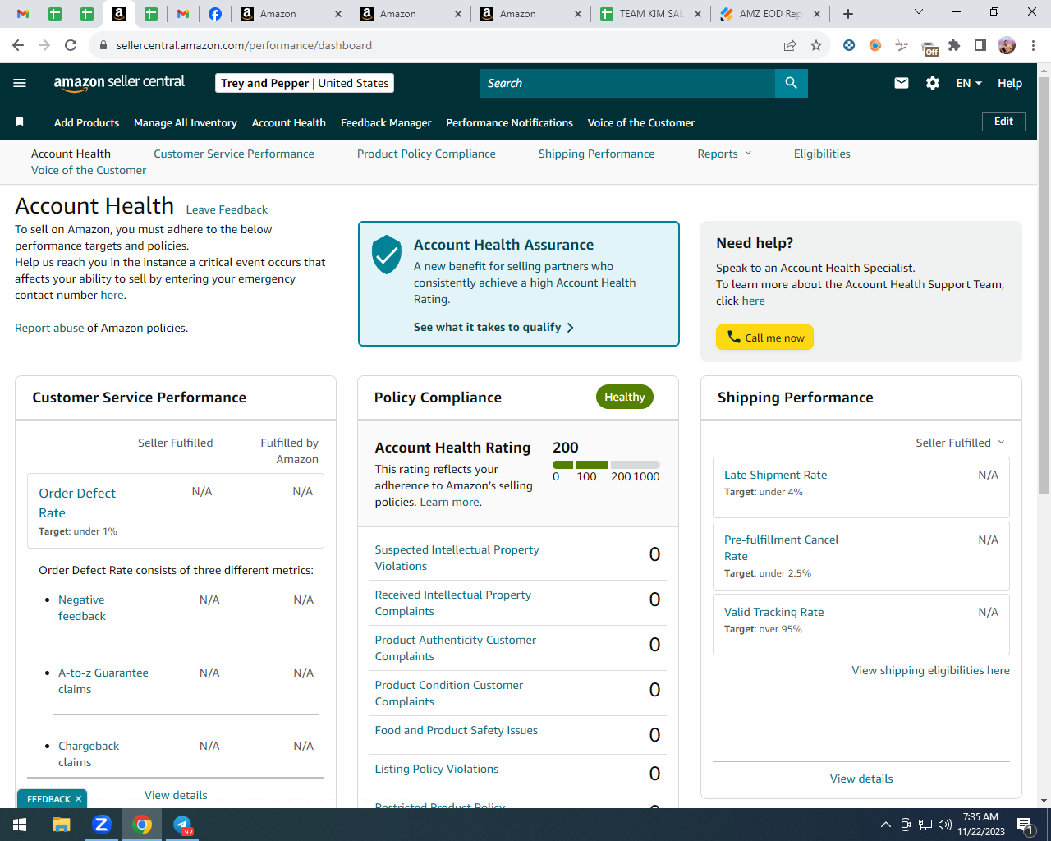Open the Chrome three-dot menu
Screen dimensions: 1051x841
pyautogui.click(x=1033, y=45)
